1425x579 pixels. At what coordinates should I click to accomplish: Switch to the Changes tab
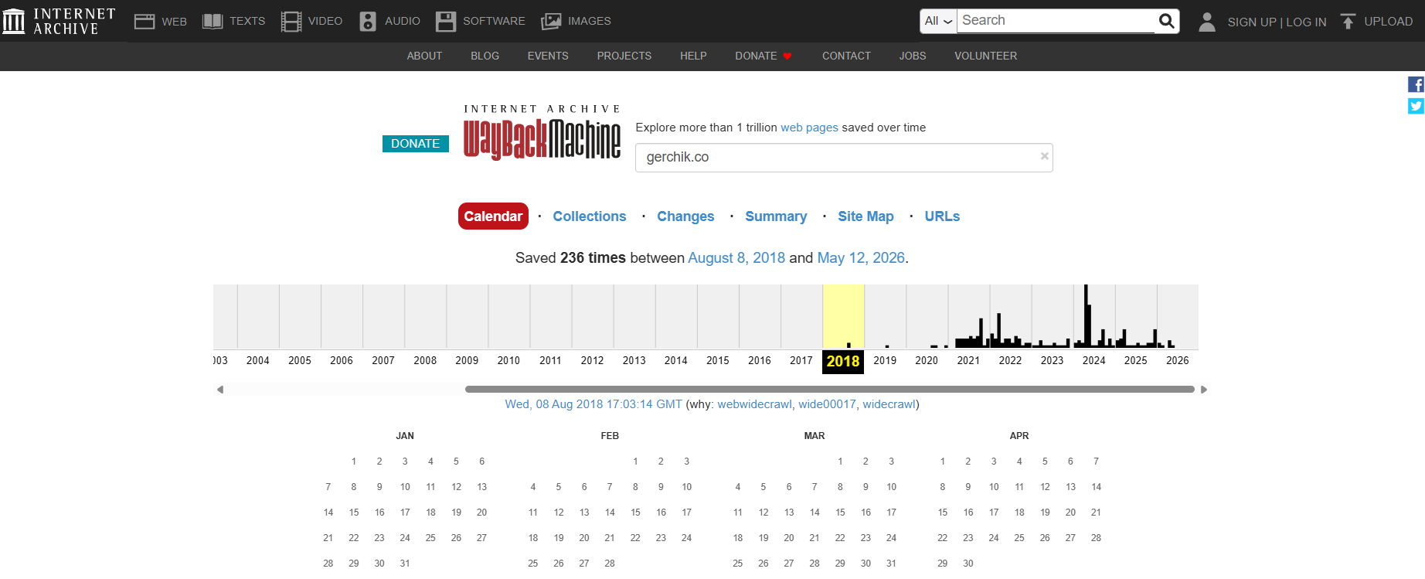point(685,216)
